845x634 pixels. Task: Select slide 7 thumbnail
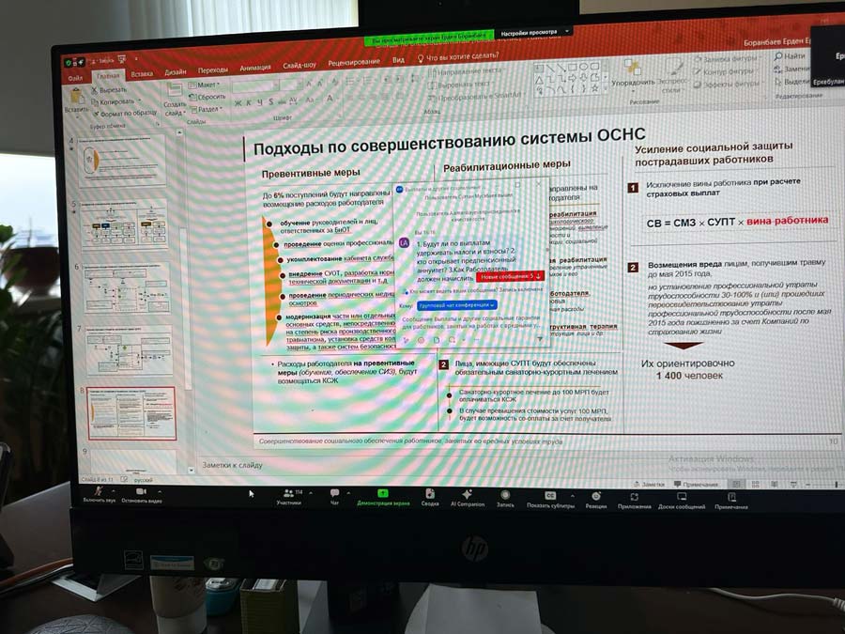[x=129, y=350]
